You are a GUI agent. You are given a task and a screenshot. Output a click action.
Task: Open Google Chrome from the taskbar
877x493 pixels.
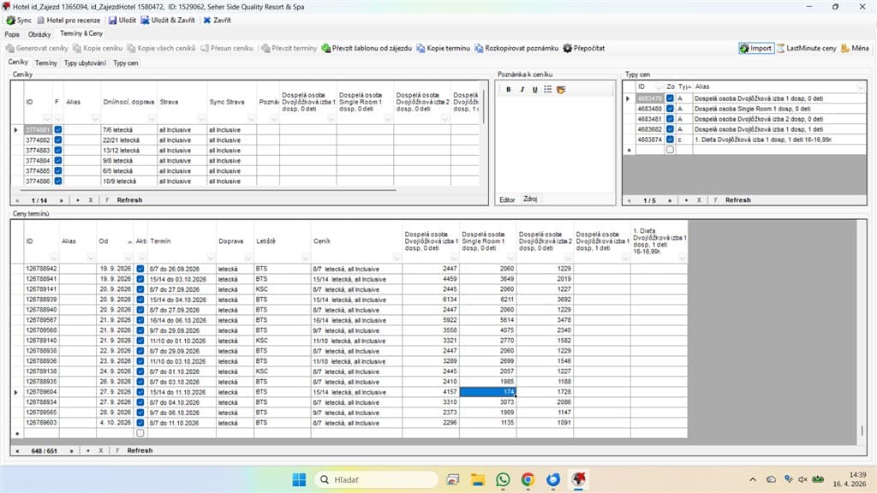tap(528, 479)
